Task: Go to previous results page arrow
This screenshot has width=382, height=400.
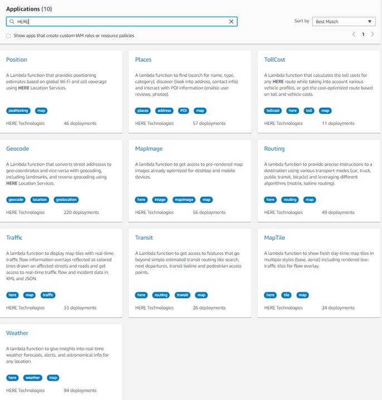Action: coord(354,34)
